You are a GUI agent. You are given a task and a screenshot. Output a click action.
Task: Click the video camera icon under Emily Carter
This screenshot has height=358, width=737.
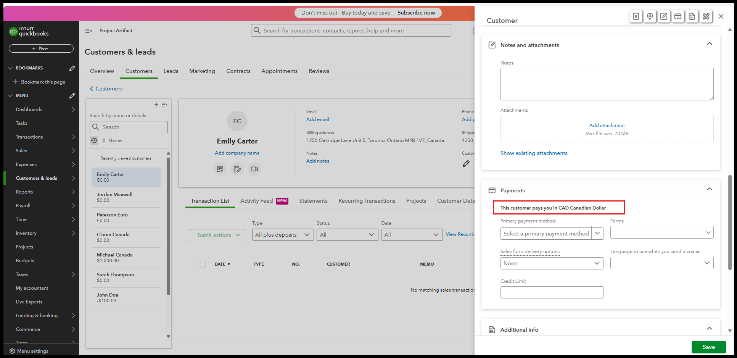[x=254, y=169]
